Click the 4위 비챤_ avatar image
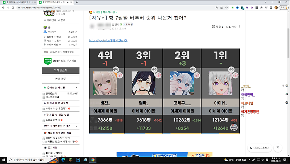Image resolution: width=290 pixels, height=164 pixels. click(105, 83)
